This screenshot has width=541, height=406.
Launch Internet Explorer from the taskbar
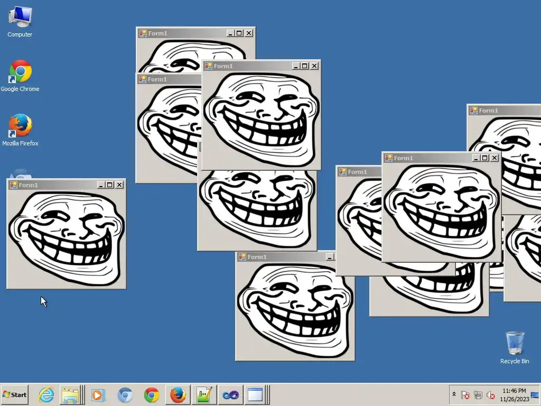pyautogui.click(x=46, y=394)
